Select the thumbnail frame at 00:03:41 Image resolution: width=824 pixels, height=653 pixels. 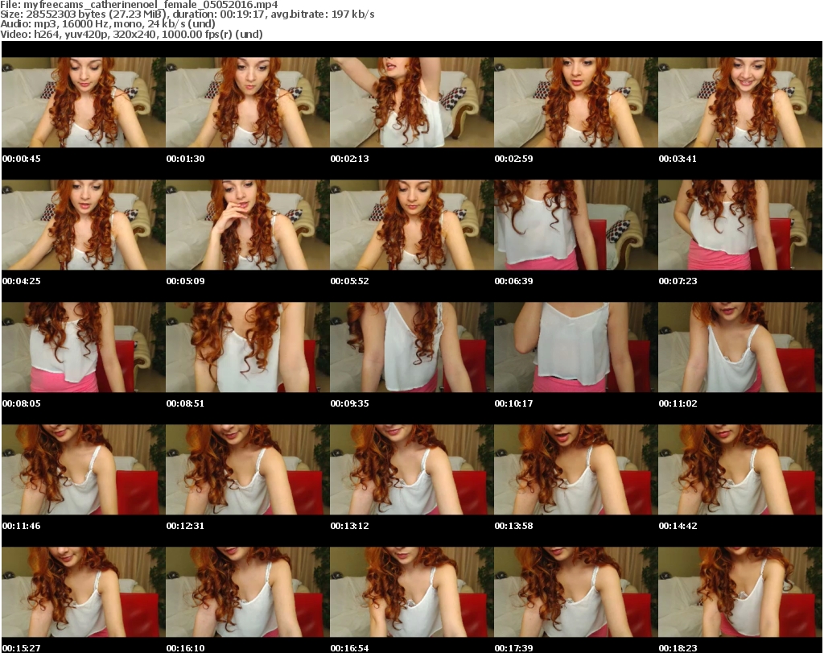point(740,102)
